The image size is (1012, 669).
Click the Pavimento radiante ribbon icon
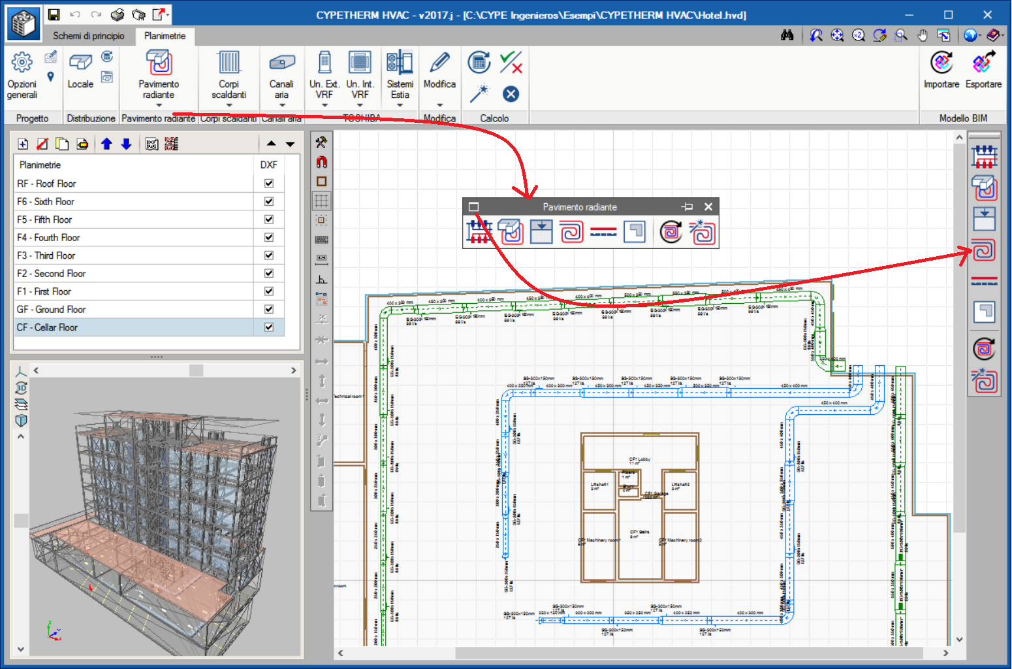[159, 63]
